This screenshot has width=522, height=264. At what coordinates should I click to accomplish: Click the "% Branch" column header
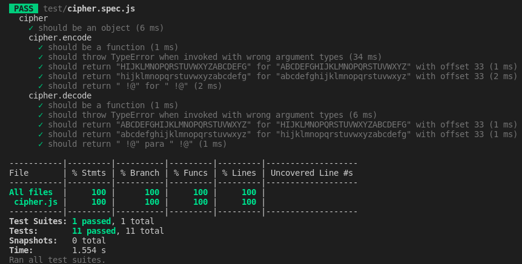(x=140, y=173)
